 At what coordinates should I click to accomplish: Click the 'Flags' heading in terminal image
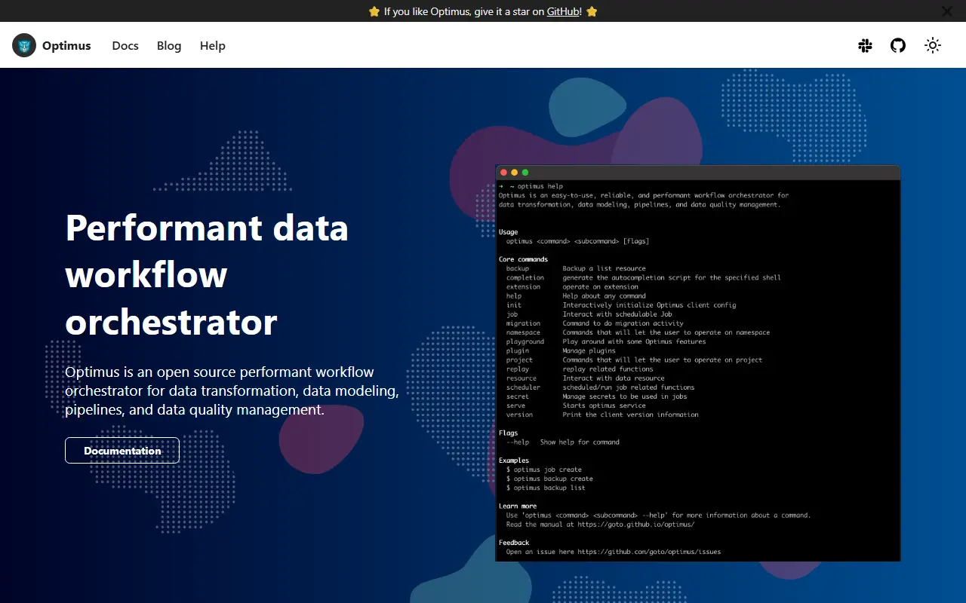tap(509, 433)
